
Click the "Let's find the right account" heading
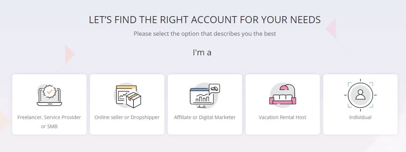click(205, 20)
